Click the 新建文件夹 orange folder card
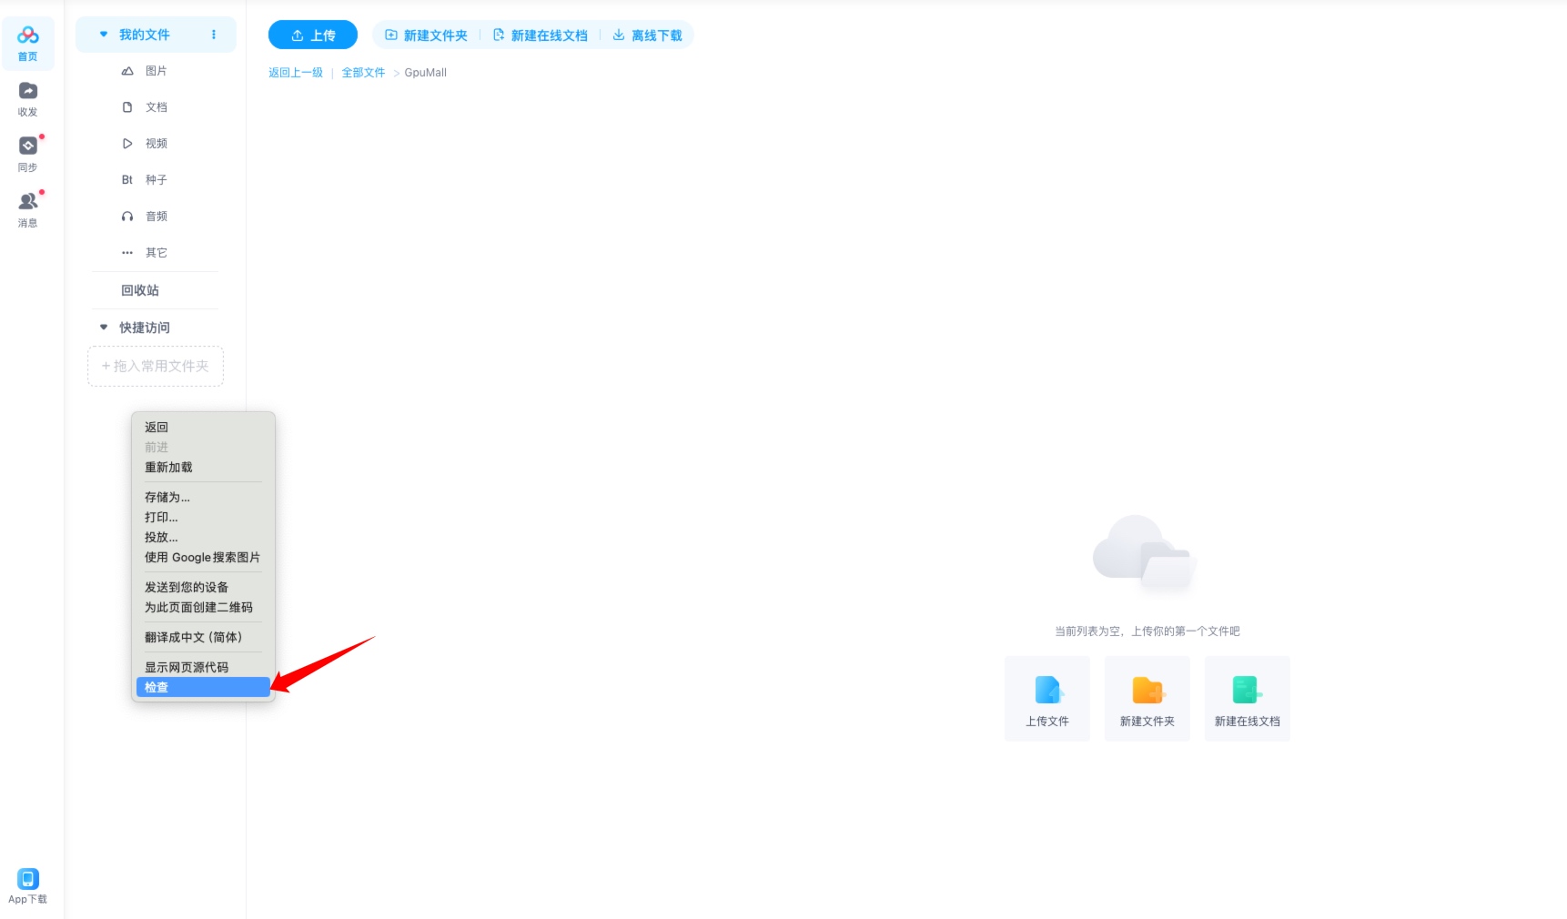1567x919 pixels. tap(1147, 699)
